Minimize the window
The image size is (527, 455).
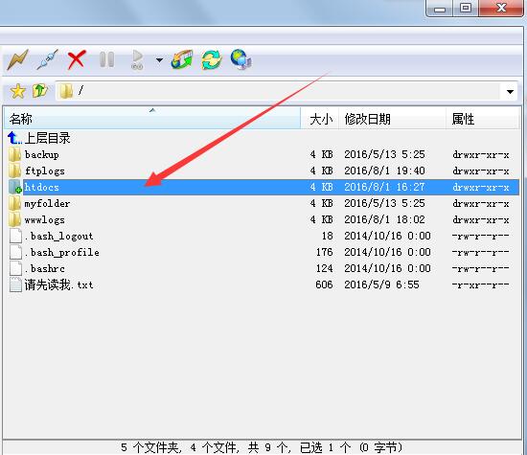point(439,8)
